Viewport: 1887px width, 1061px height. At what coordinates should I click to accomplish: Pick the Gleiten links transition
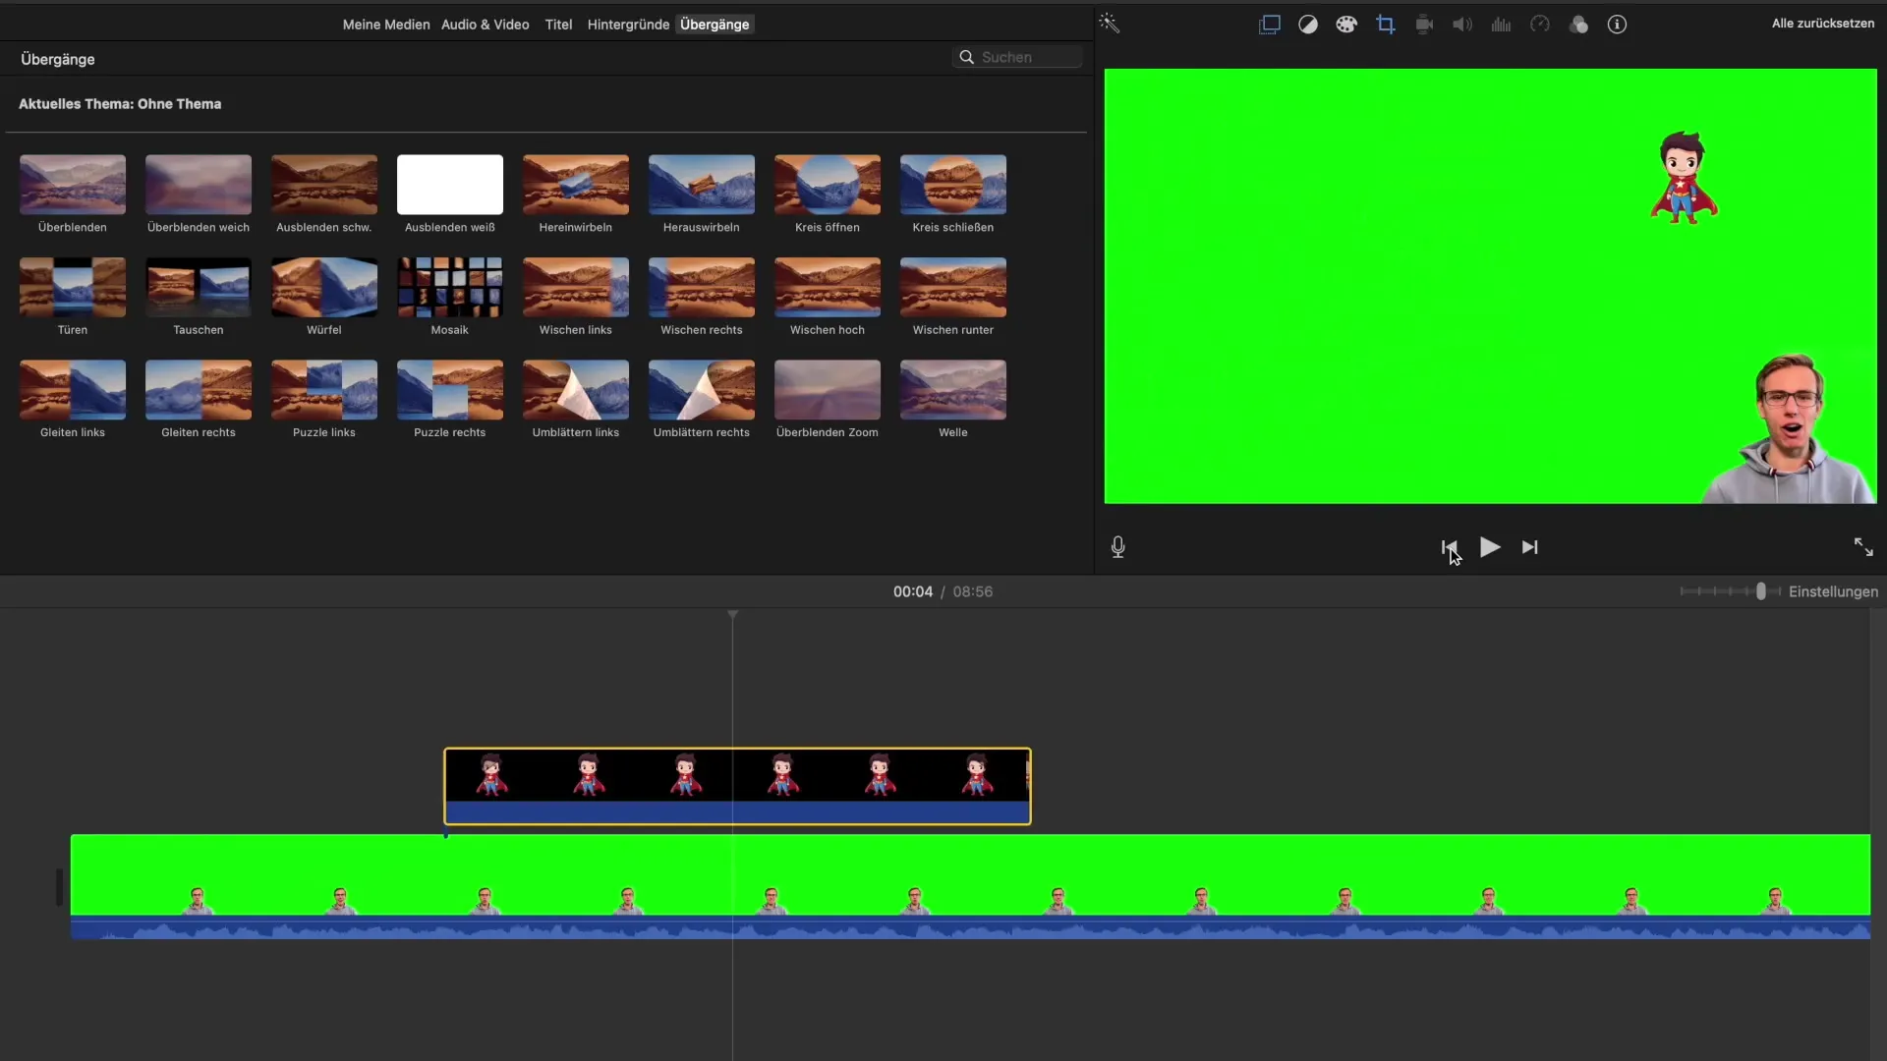73,400
